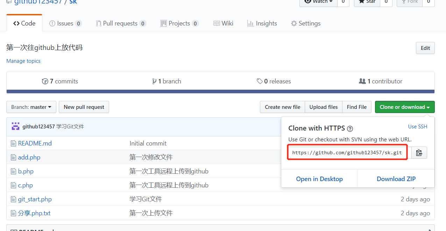View the 7 commits history
Screen dimensions: 446x231
[60, 81]
